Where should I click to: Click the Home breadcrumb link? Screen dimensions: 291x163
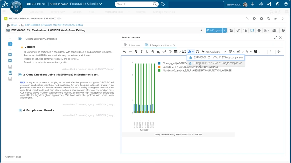(14, 25)
